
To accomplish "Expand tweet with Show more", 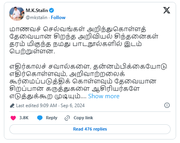I will (104, 96).
